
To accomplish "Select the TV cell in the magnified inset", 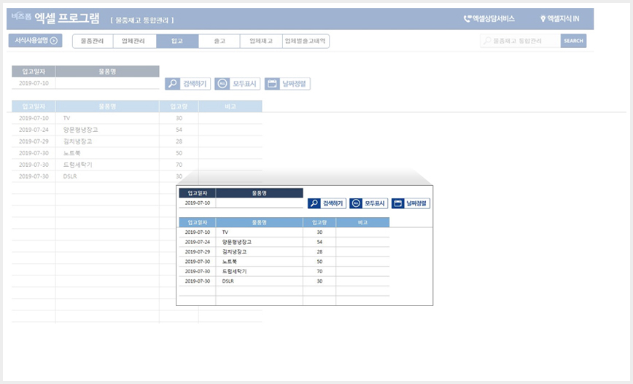I will coord(259,232).
